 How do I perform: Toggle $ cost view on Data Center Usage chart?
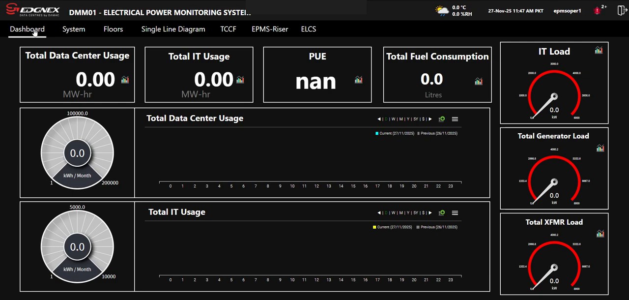point(423,119)
